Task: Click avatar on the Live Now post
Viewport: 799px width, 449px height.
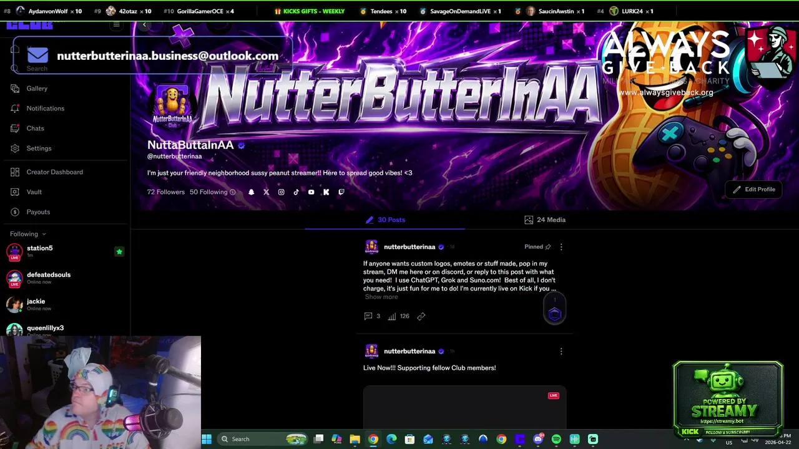Action: 371,351
